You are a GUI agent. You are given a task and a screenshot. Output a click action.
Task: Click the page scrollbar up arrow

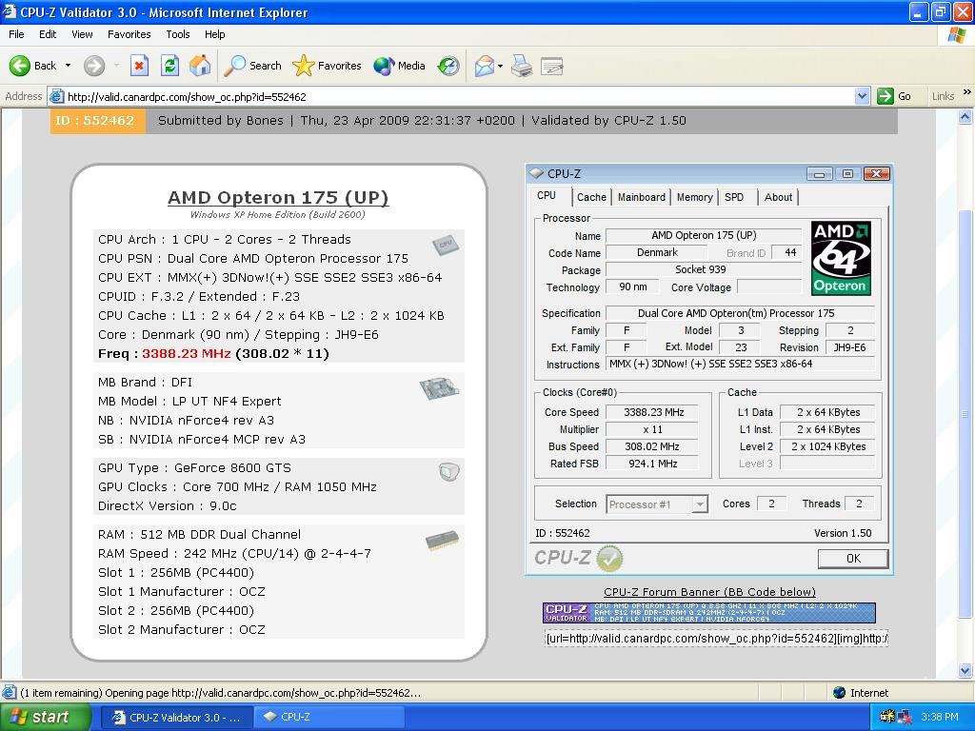tap(965, 116)
